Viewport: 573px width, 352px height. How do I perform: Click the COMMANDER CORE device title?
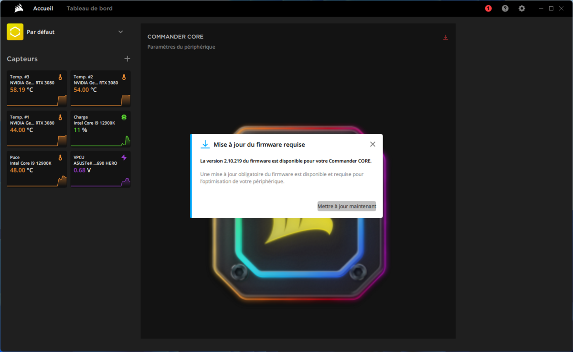click(175, 37)
